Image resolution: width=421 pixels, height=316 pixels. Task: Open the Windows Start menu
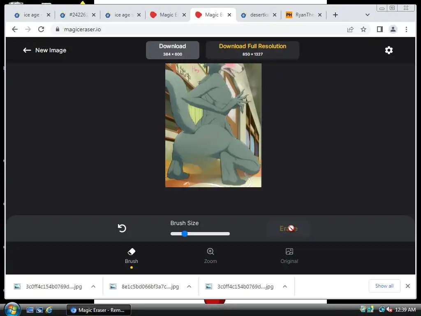[x=12, y=309]
